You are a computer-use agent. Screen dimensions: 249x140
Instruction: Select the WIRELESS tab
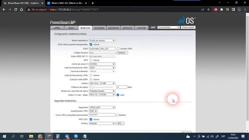(85, 28)
